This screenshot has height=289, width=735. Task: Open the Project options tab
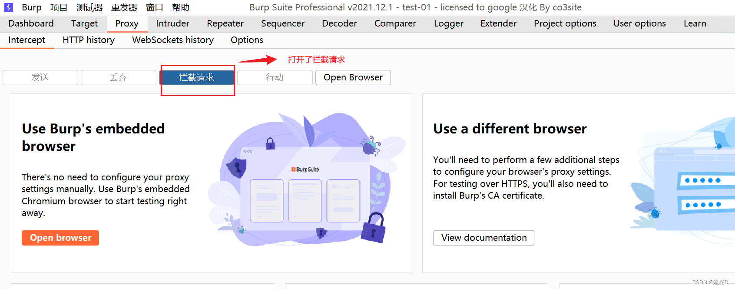pyautogui.click(x=565, y=23)
